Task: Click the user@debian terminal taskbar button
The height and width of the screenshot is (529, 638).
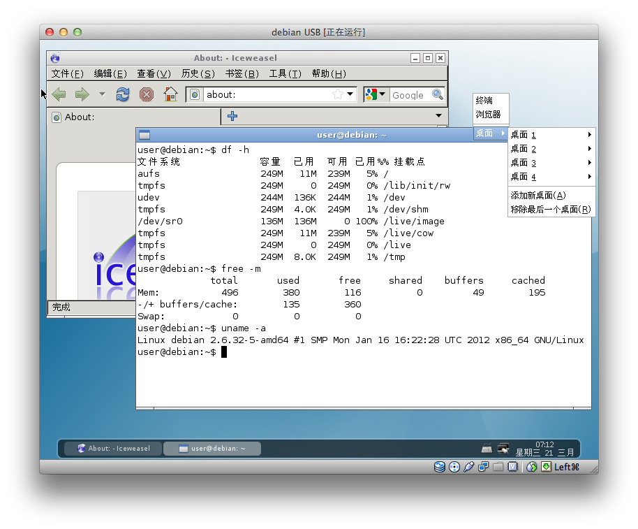Action: [x=212, y=449]
